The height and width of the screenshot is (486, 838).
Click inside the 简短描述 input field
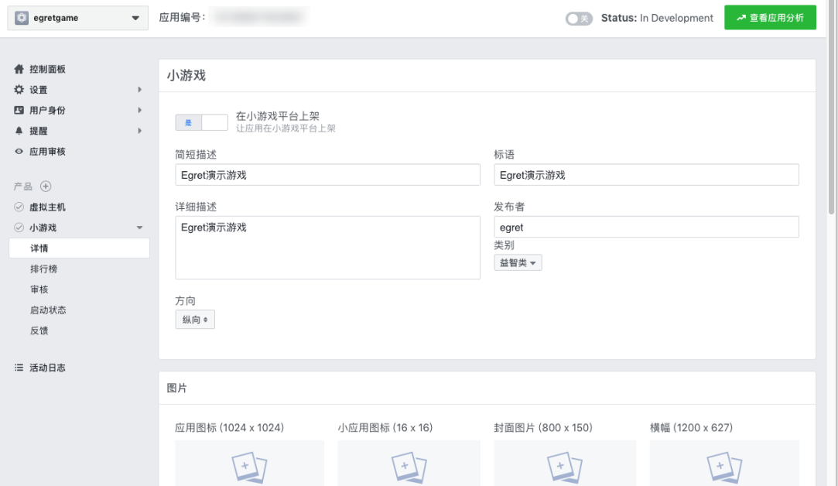click(327, 174)
